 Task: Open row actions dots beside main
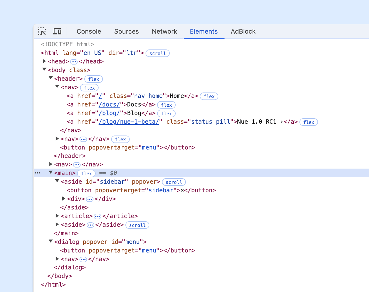pos(38,173)
